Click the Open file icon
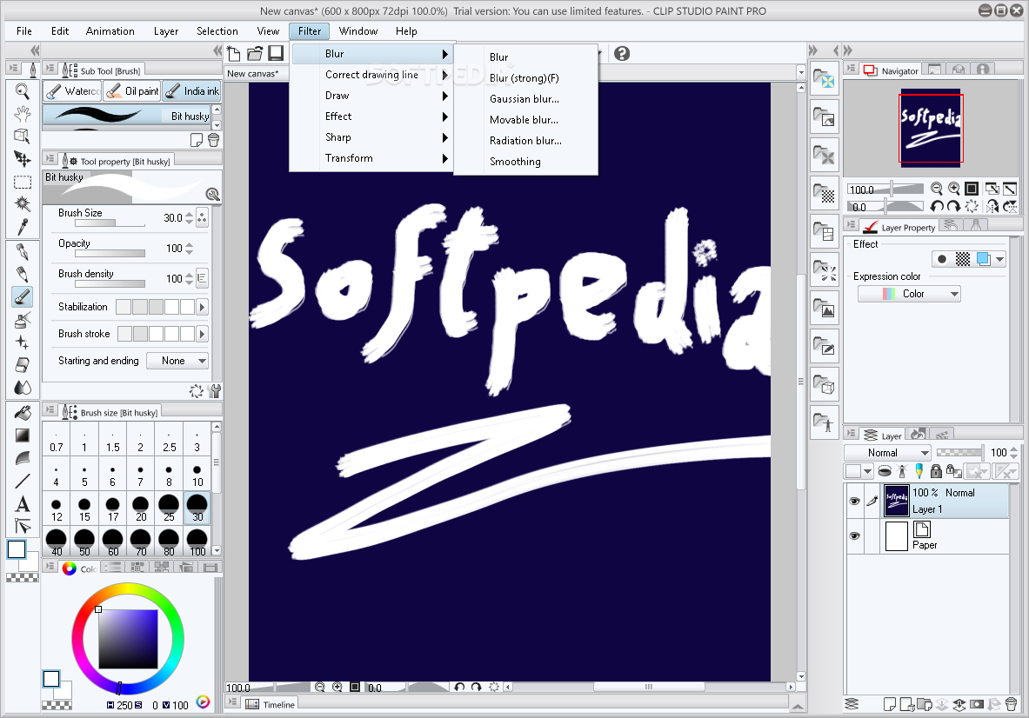This screenshot has width=1029, height=718. [x=255, y=53]
